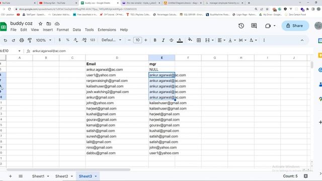
Task: Open the Explore icon
Action: pyautogui.click(x=305, y=176)
